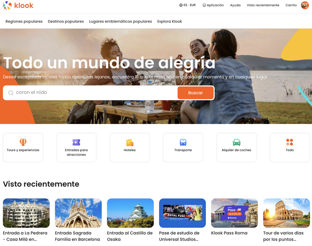The height and width of the screenshot is (246, 312).
Task: Open the Explora Klook menu
Action: (x=170, y=21)
